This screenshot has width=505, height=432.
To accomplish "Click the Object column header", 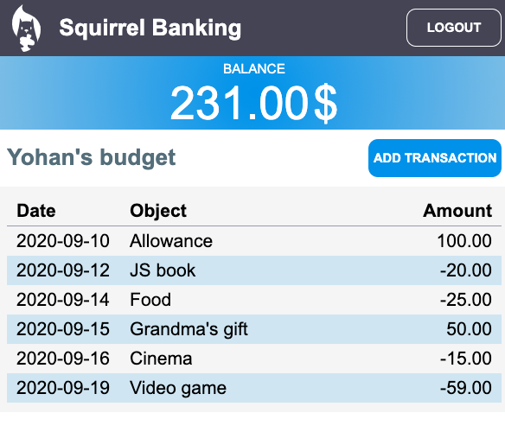I will pos(158,211).
